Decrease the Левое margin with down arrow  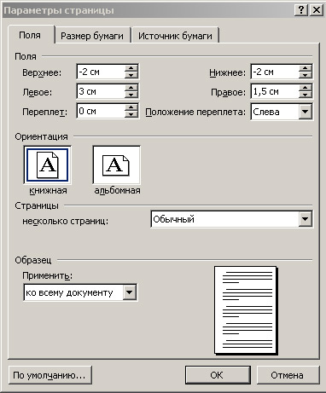pos(131,95)
